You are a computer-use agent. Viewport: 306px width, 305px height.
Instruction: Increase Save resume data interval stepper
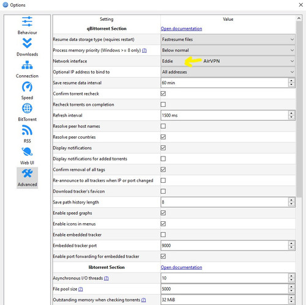(291, 81)
